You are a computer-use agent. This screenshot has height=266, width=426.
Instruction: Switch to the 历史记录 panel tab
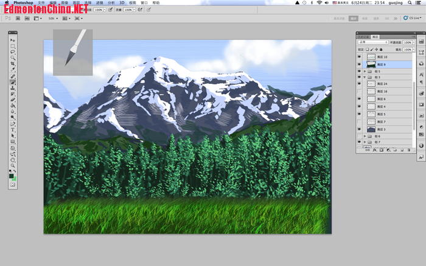click(x=364, y=36)
